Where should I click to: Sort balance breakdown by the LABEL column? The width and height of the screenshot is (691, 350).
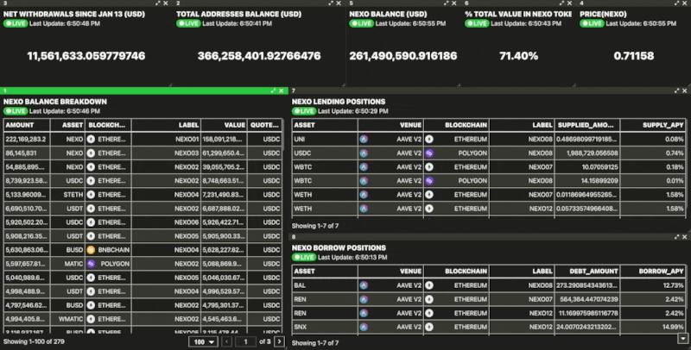[x=166, y=125]
